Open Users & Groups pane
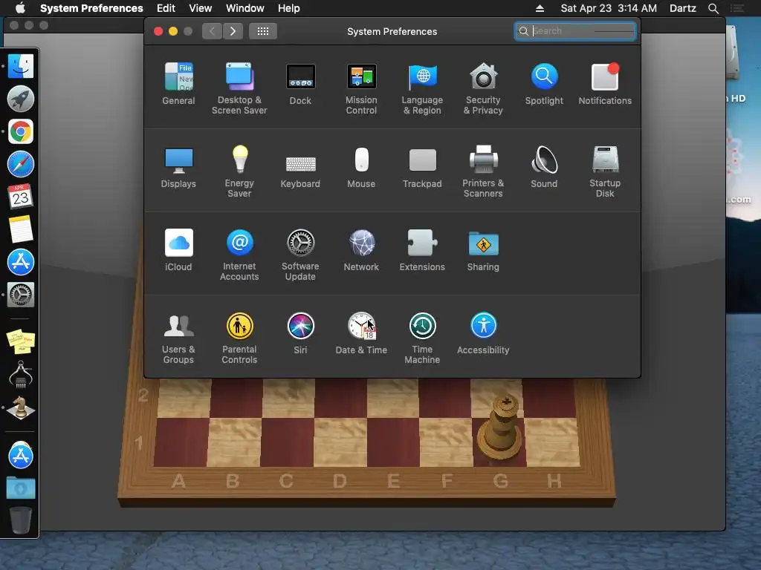The image size is (761, 570). pos(178,338)
